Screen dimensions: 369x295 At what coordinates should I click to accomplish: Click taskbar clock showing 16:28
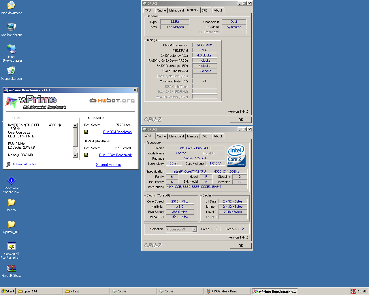(x=362, y=291)
